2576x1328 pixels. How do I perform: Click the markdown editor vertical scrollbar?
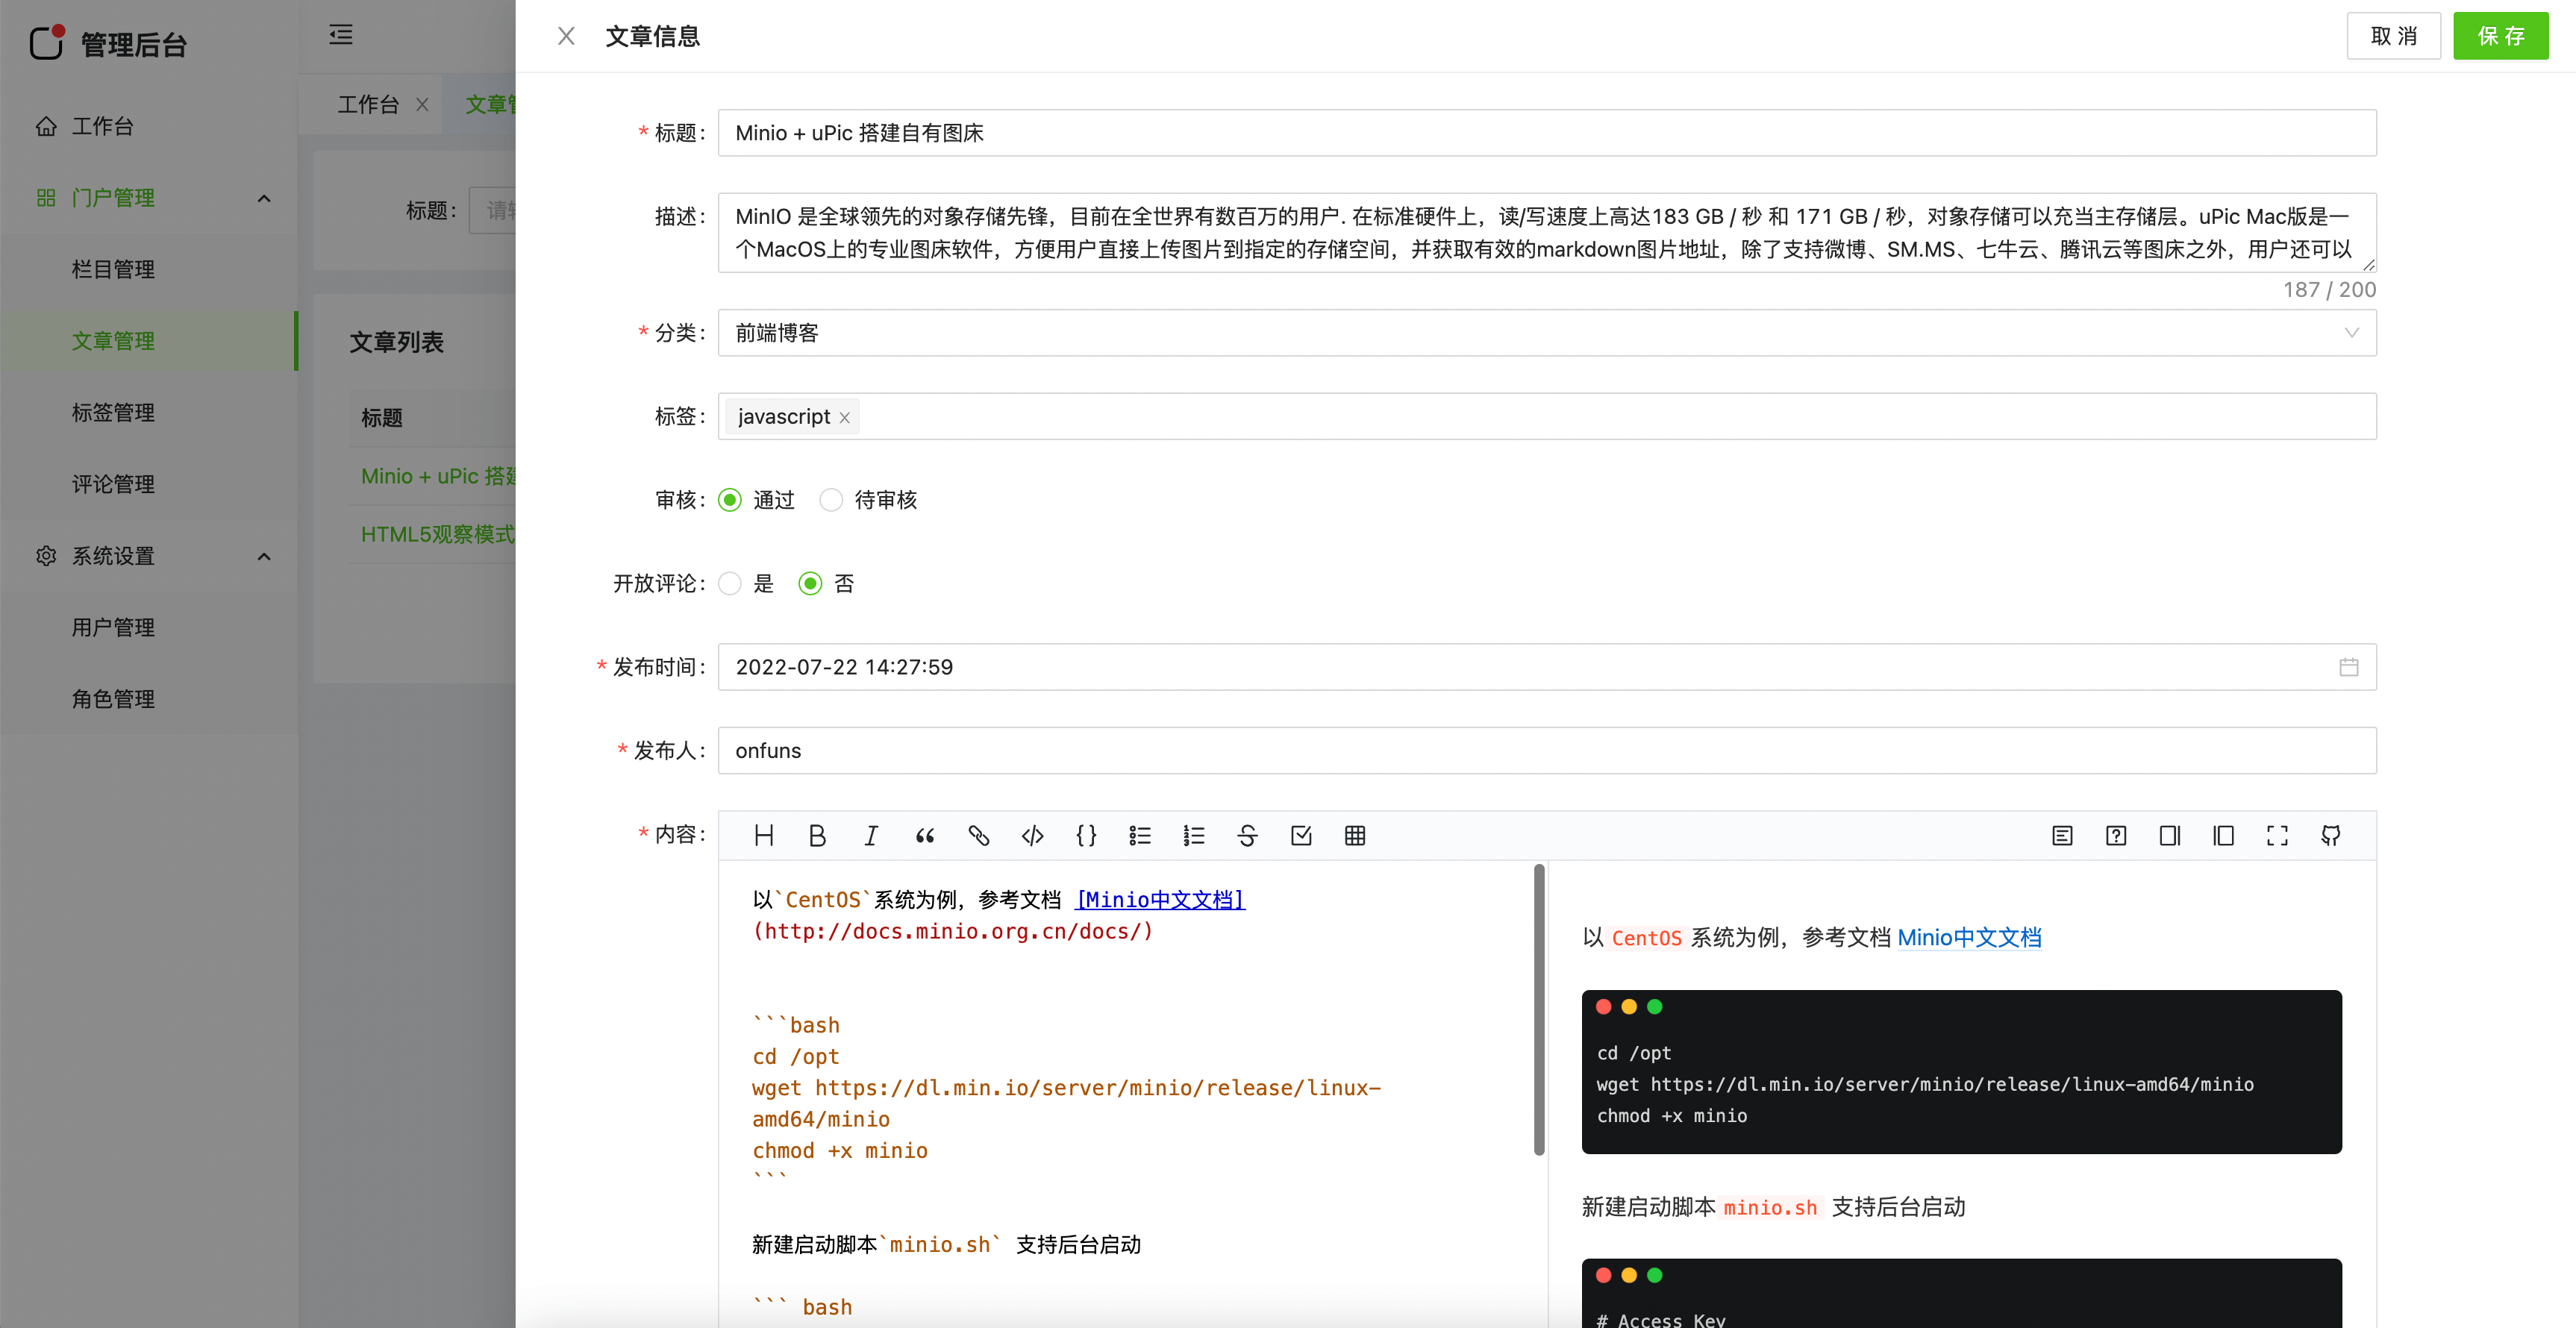1539,1010
